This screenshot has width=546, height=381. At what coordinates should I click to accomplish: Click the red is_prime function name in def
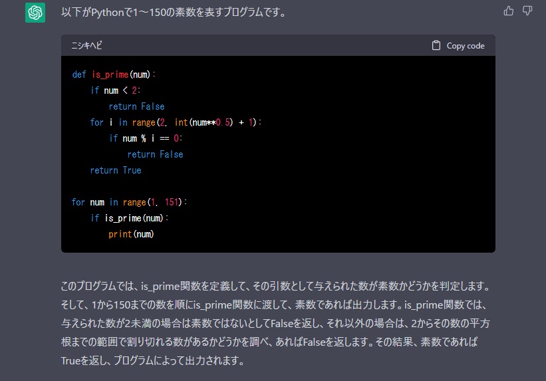[110, 74]
